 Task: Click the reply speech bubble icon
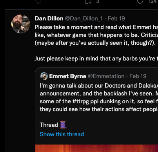(38, 2)
